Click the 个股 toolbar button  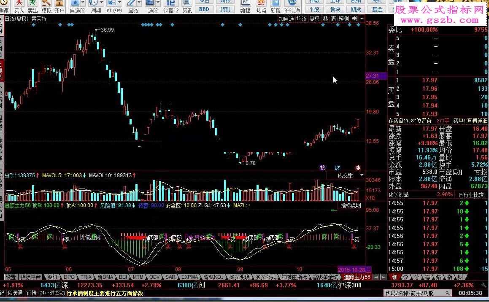pyautogui.click(x=314, y=9)
